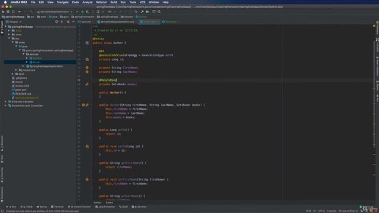This screenshot has height=213, width=379.
Task: Collapse the domain package in tree
Action: (x=24, y=54)
